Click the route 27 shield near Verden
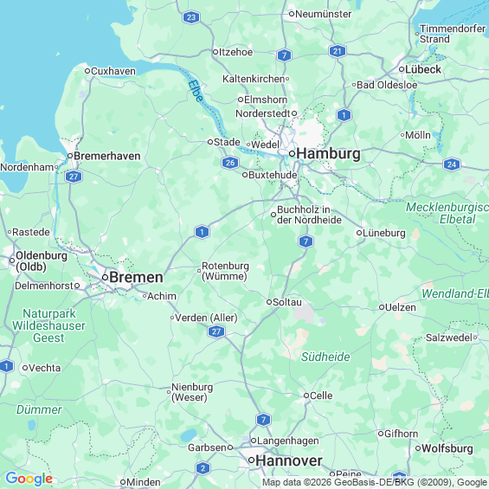489x489 pixels. point(216,331)
